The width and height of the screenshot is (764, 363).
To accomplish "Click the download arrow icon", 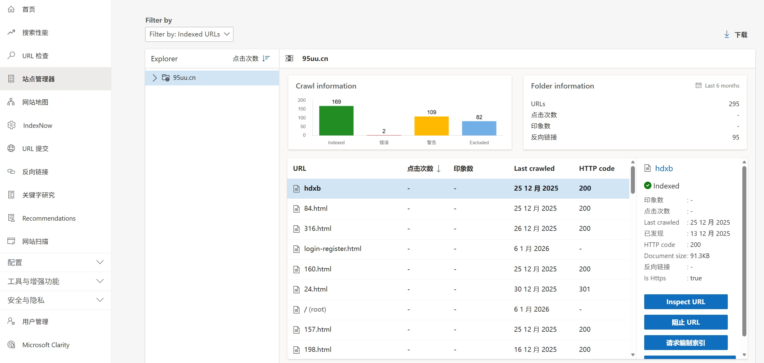I will [x=727, y=34].
